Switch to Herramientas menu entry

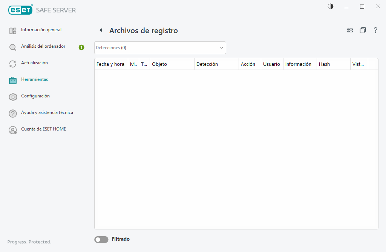tap(35, 79)
